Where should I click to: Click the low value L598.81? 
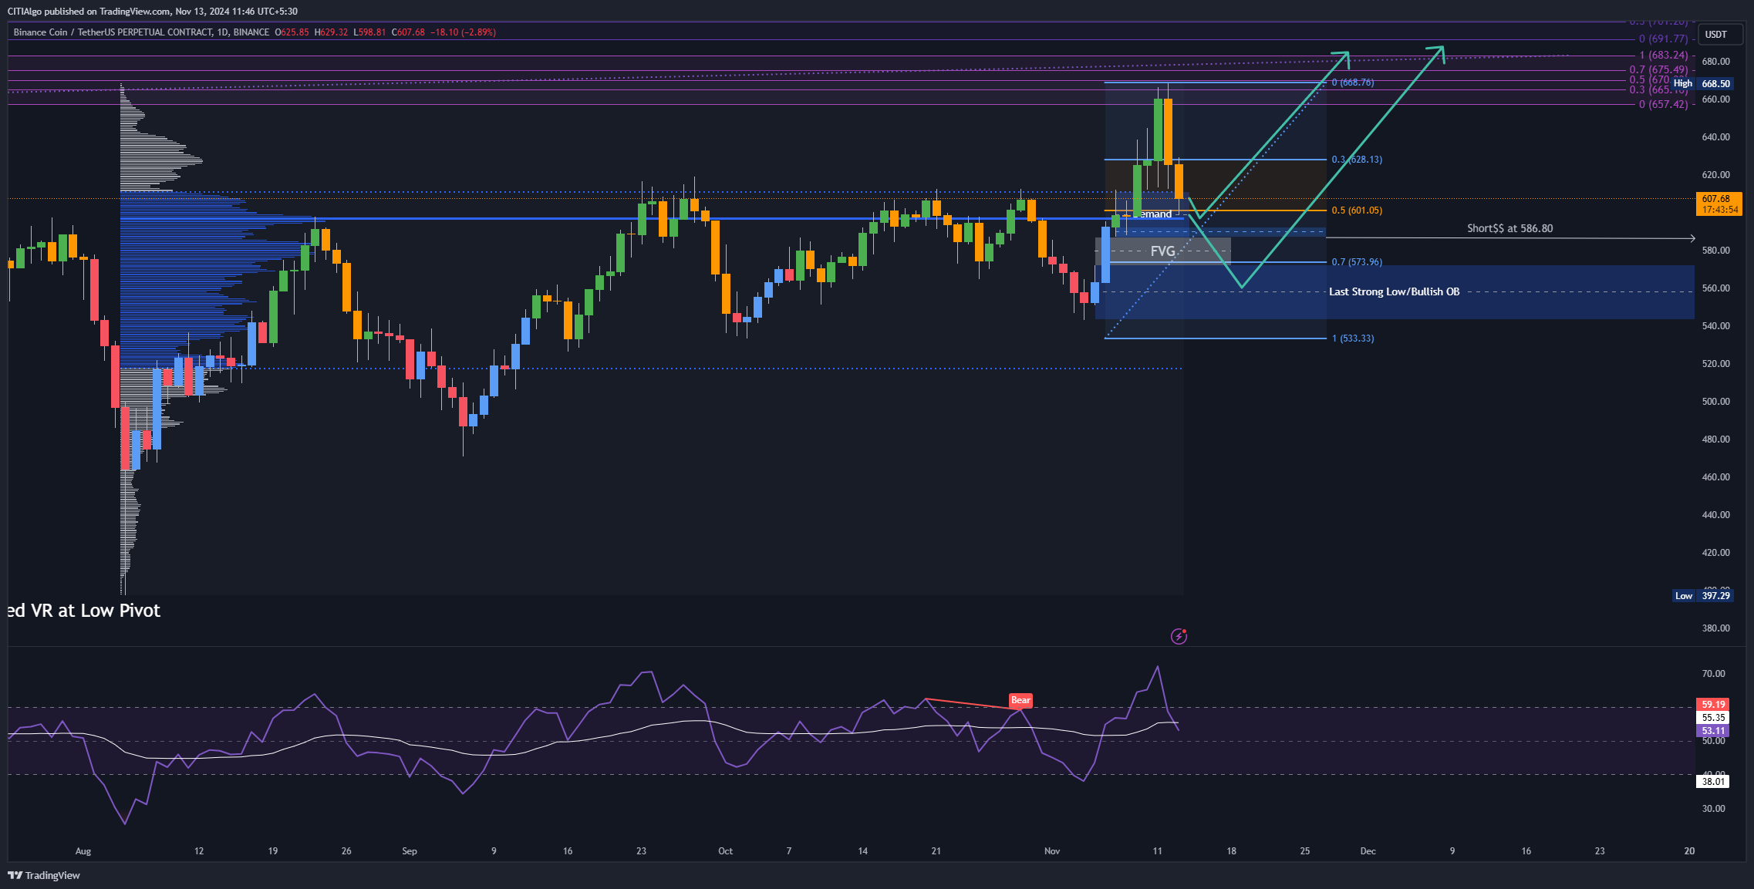click(x=369, y=32)
